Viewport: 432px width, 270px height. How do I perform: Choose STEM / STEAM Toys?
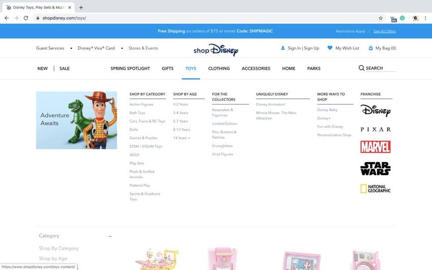pos(146,147)
